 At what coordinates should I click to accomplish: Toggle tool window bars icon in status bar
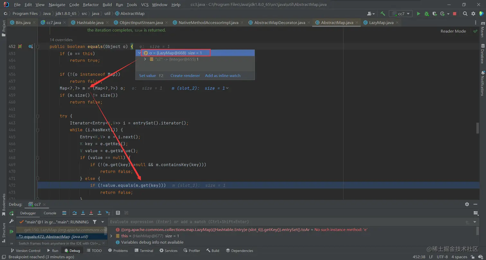click(4, 257)
